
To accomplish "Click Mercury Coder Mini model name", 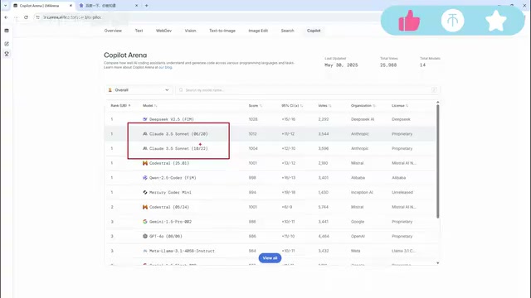I will tap(170, 192).
